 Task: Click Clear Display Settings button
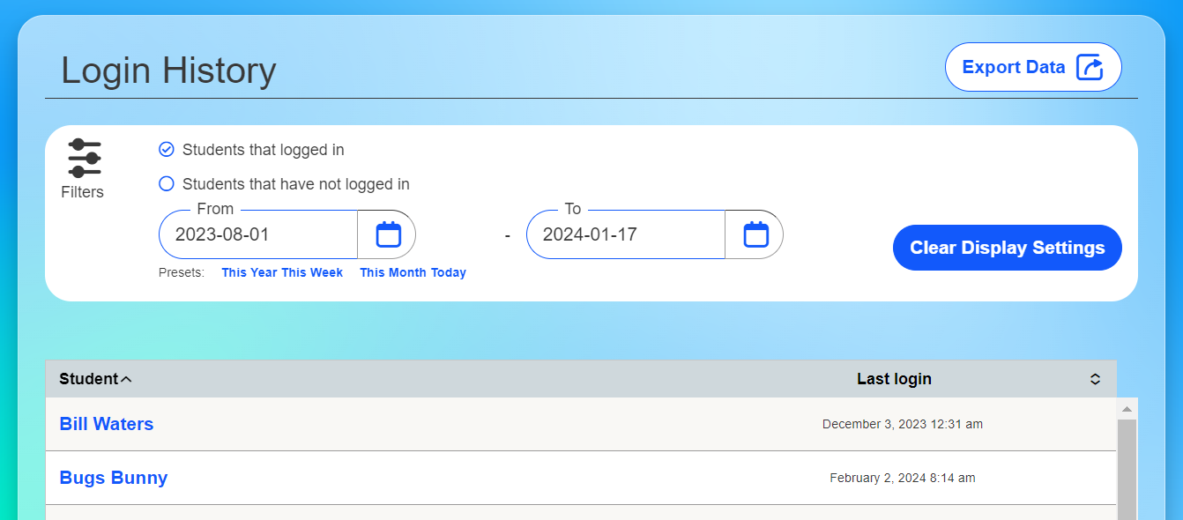click(1008, 248)
